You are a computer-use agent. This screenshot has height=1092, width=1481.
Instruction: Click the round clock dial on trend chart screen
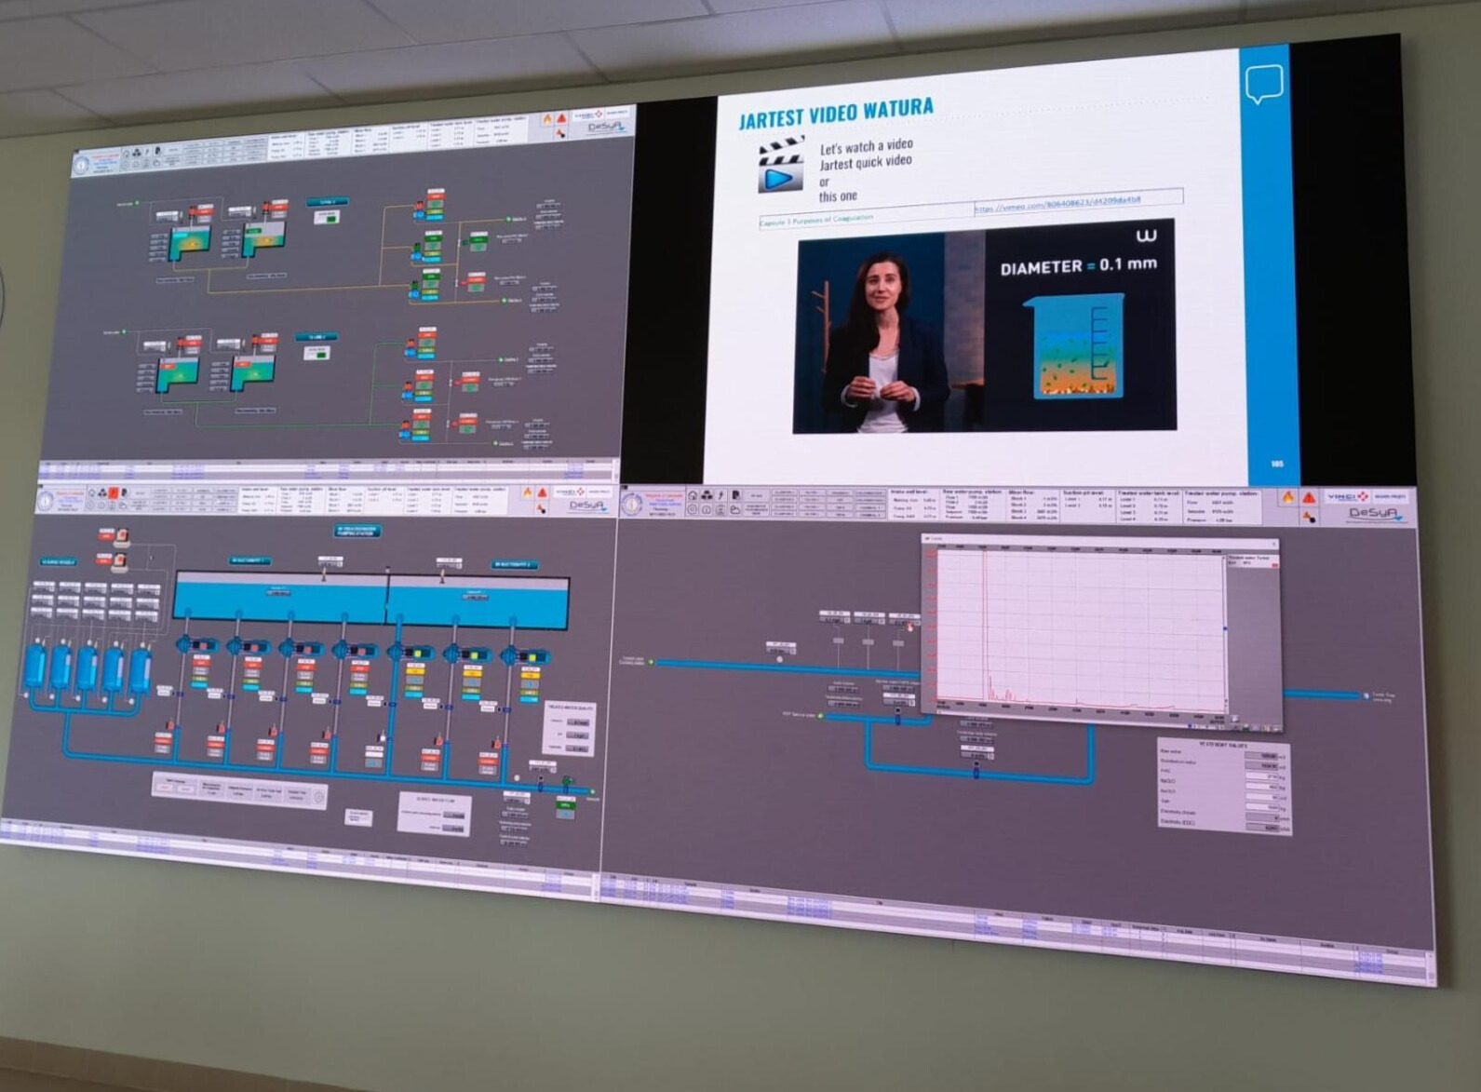coord(632,505)
